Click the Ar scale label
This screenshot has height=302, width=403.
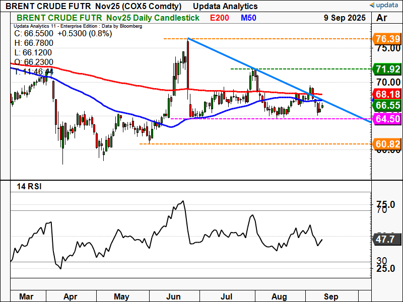382,18
